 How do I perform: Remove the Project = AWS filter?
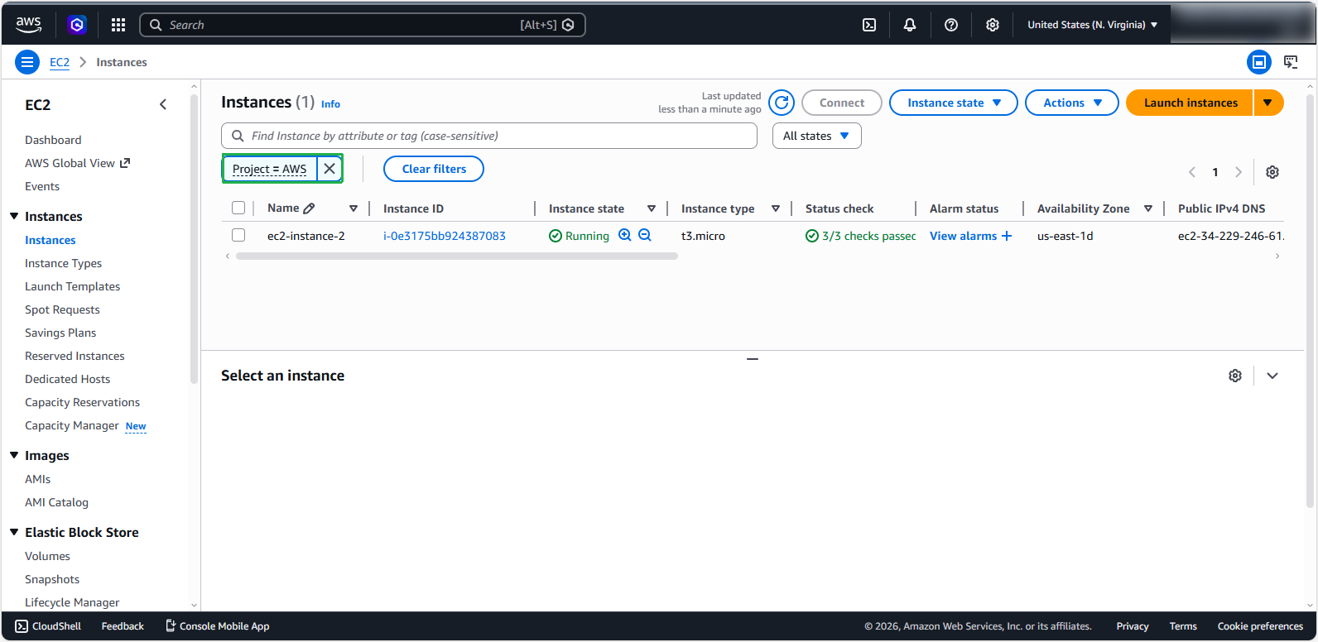pyautogui.click(x=329, y=169)
